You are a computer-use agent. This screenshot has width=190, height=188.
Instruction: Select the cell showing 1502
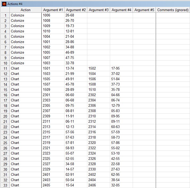[x=98, y=69]
